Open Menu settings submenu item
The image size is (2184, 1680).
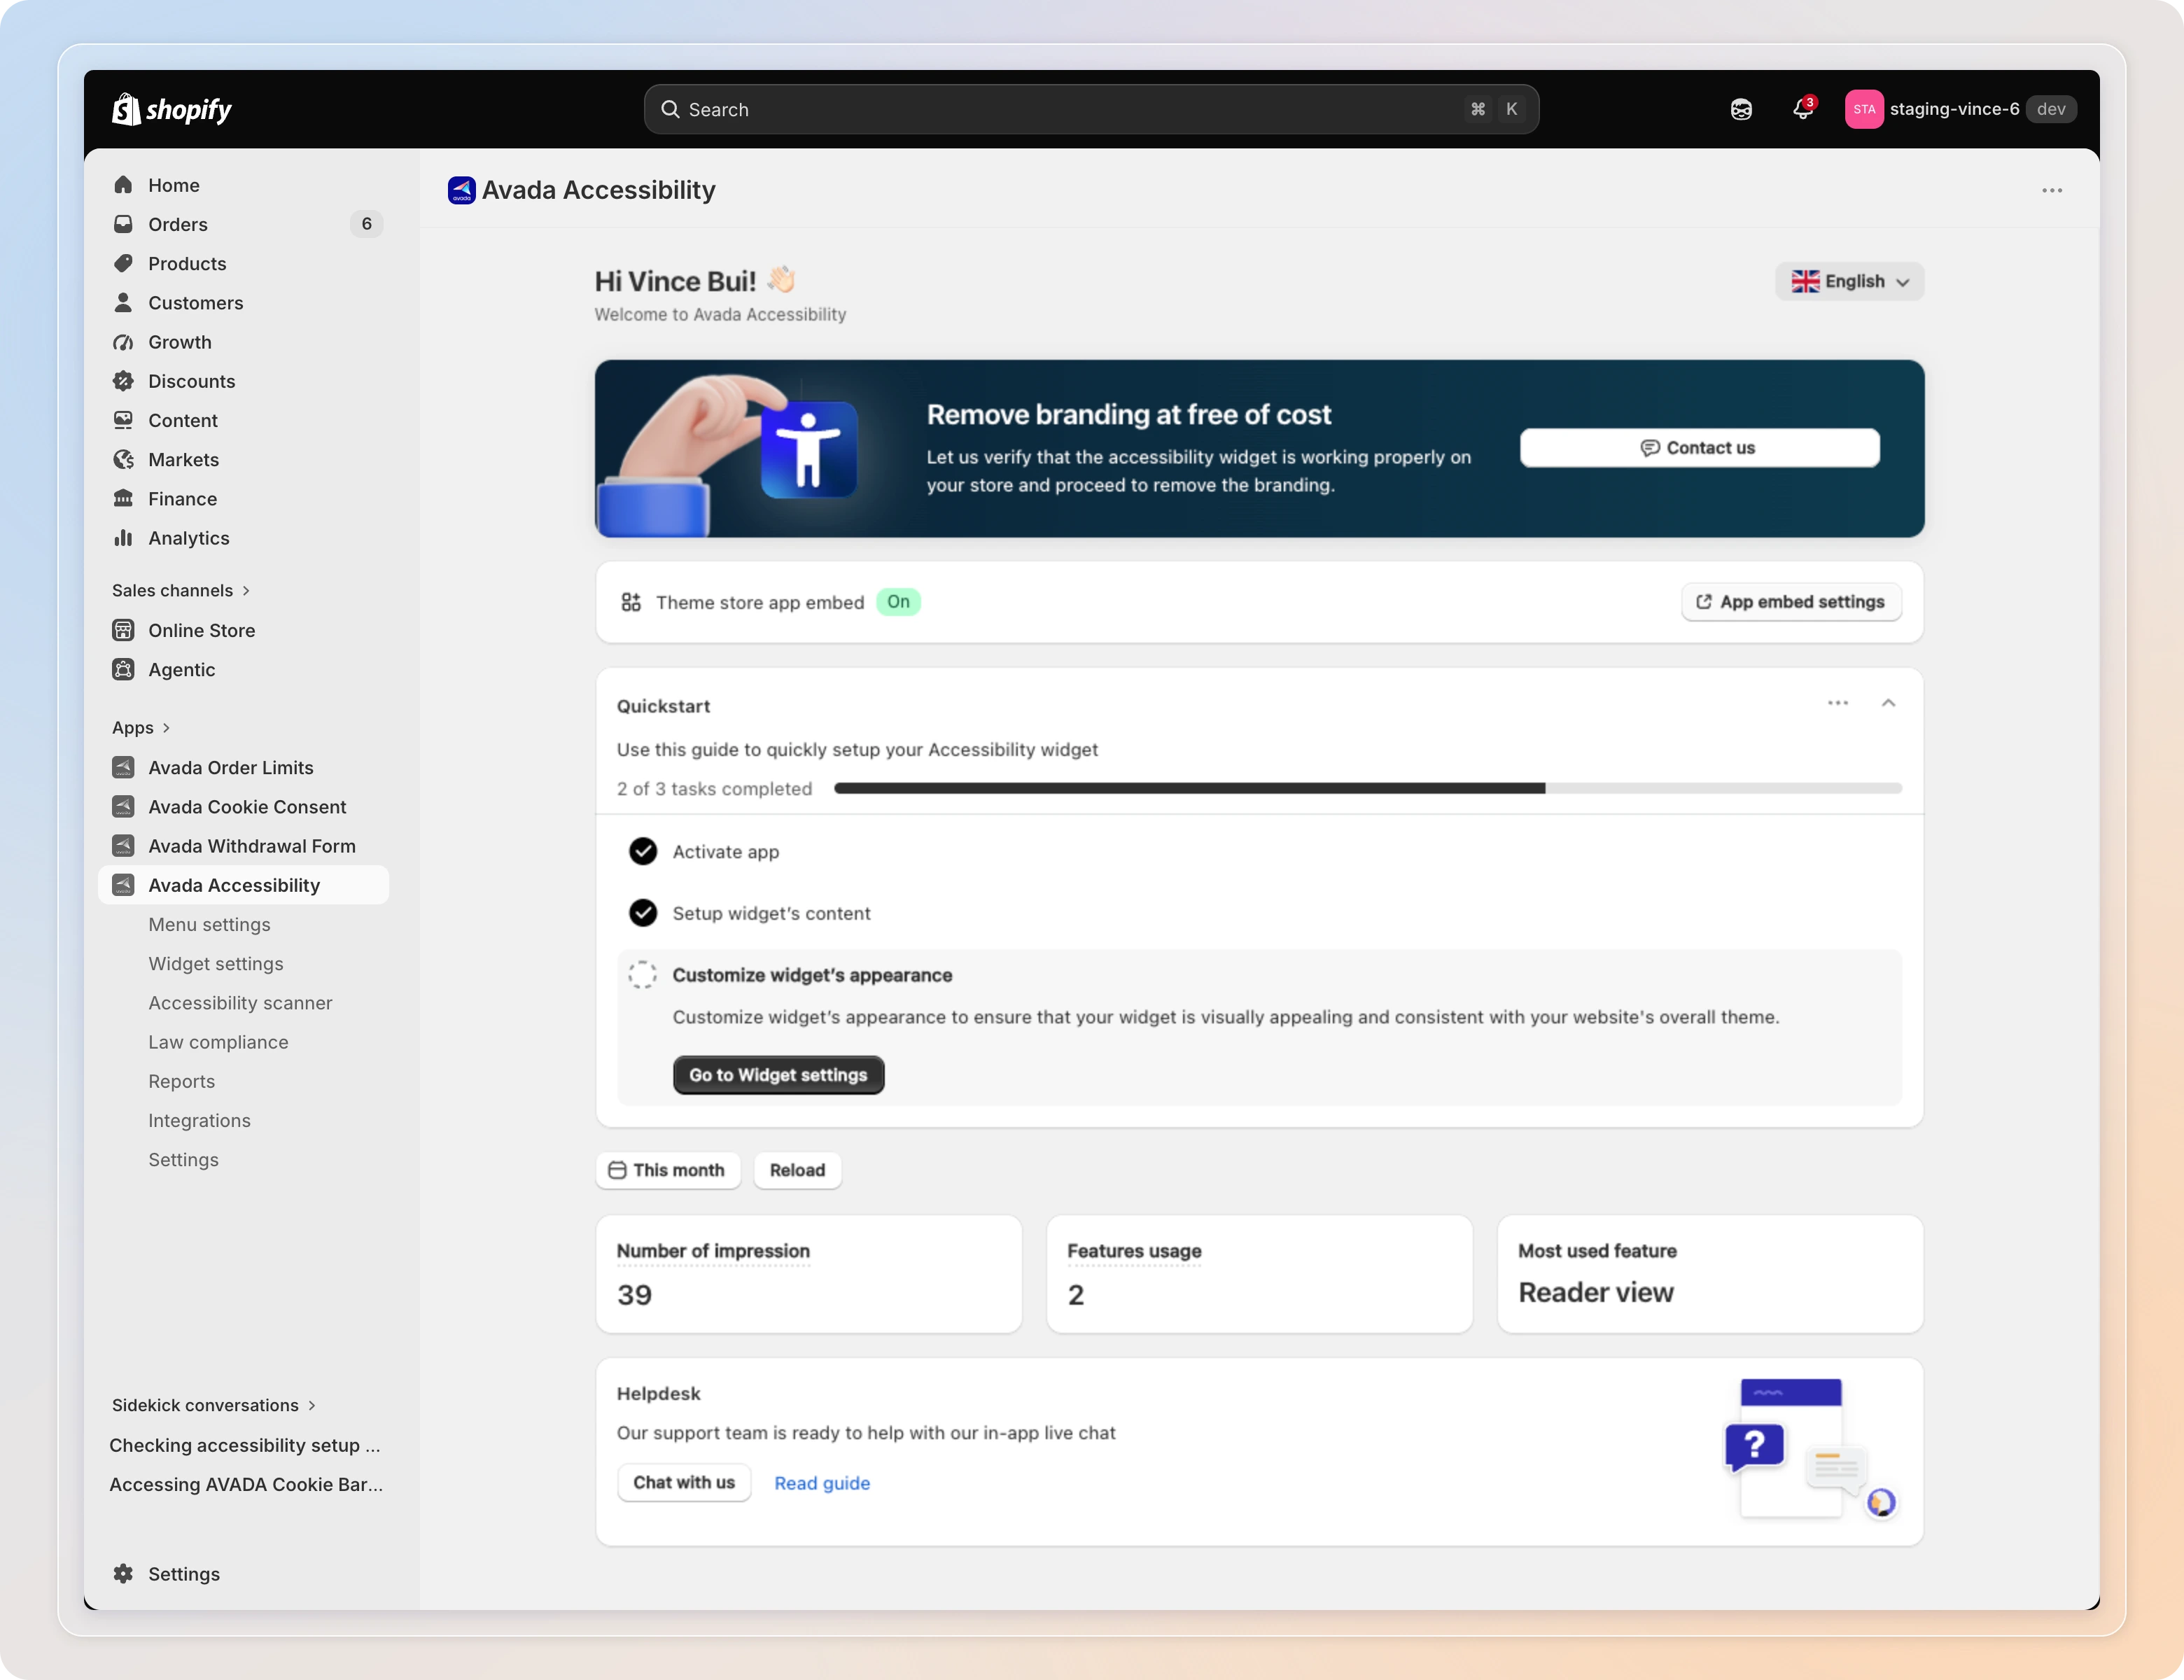209,924
